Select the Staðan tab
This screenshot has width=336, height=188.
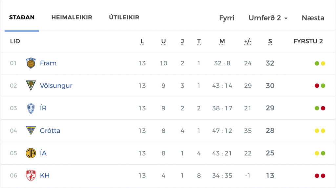(x=22, y=17)
